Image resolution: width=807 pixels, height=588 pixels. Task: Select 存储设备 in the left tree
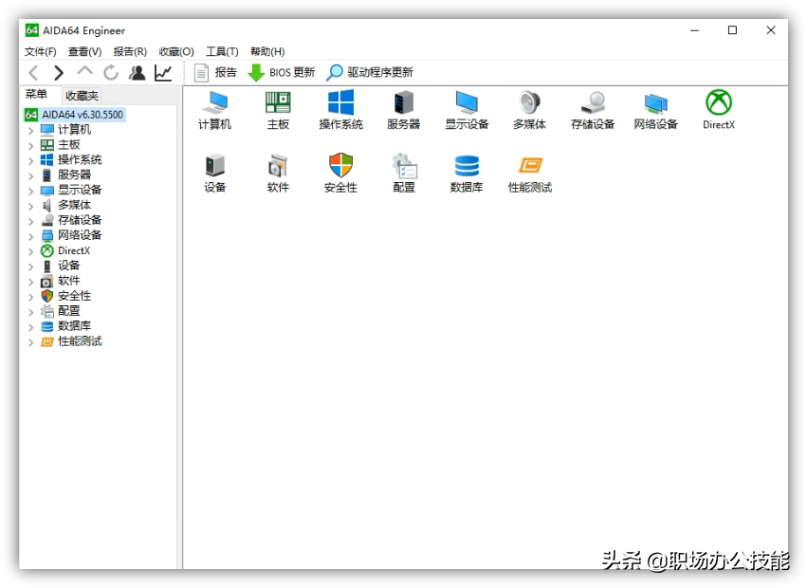tap(80, 220)
